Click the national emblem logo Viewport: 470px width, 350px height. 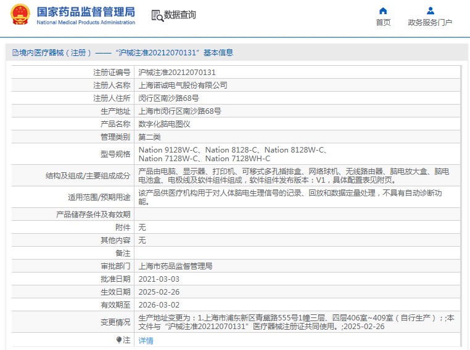click(x=20, y=14)
